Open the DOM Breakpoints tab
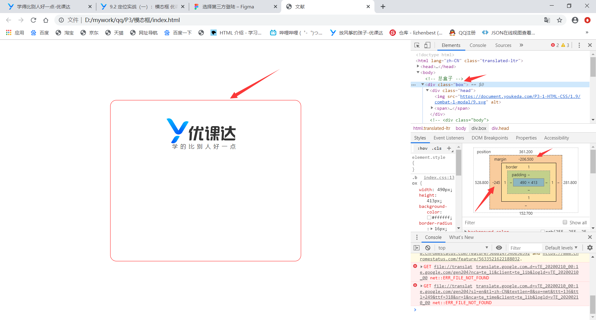596x320 pixels. 490,138
